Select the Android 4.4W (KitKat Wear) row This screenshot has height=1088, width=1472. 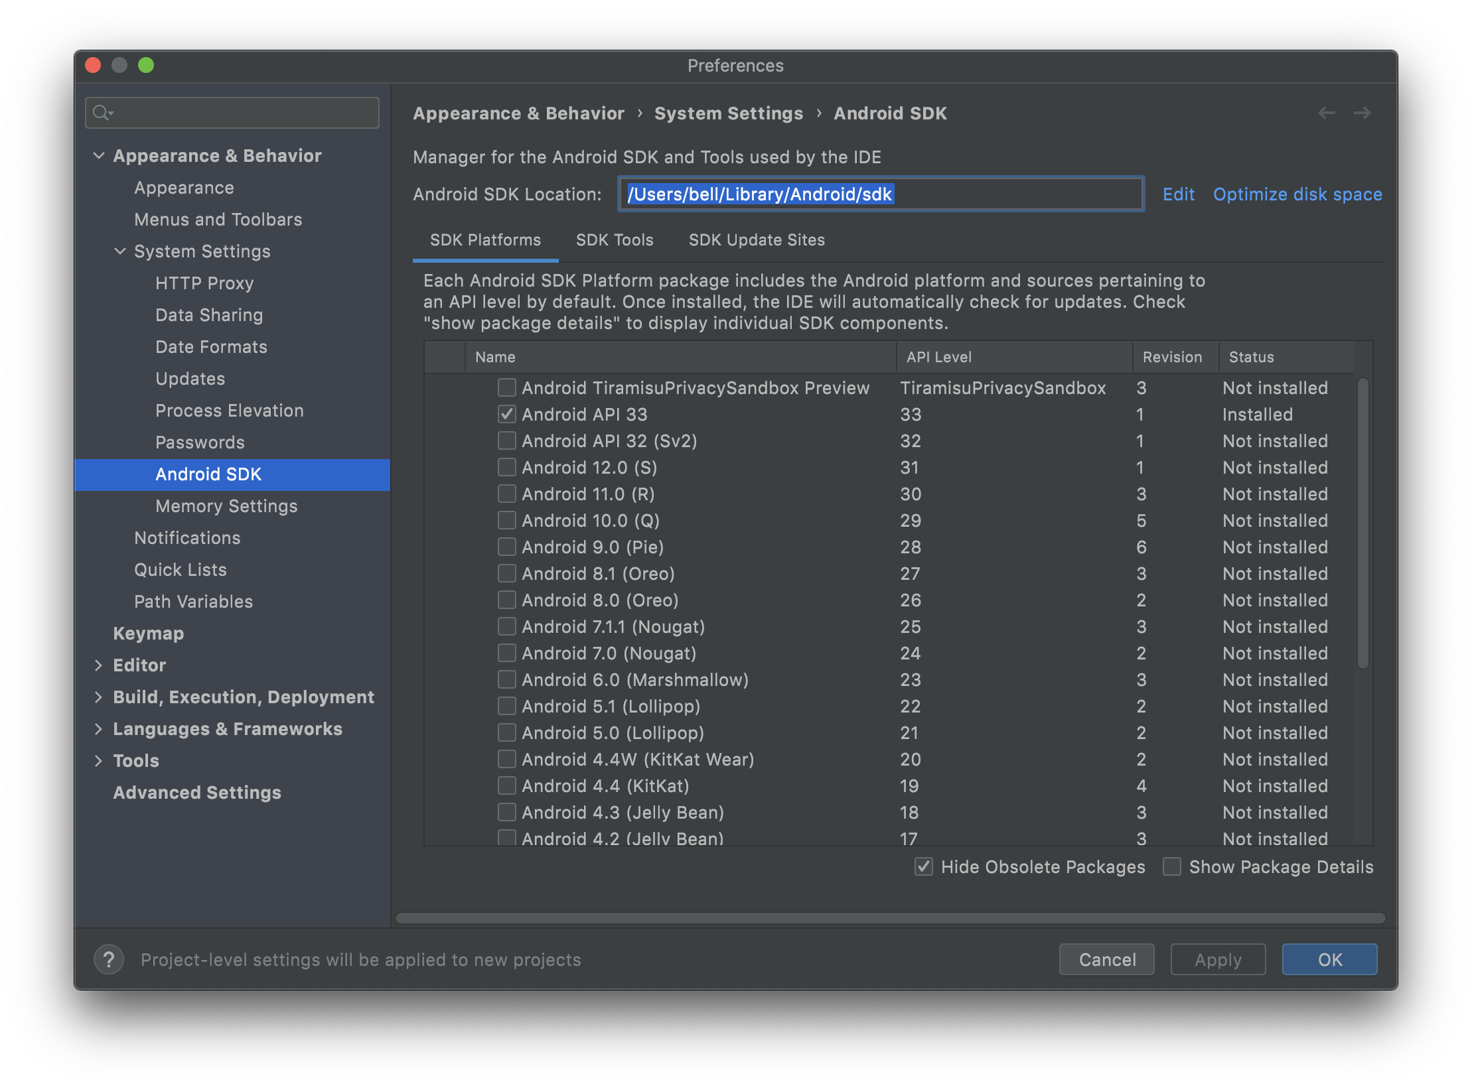(x=889, y=759)
